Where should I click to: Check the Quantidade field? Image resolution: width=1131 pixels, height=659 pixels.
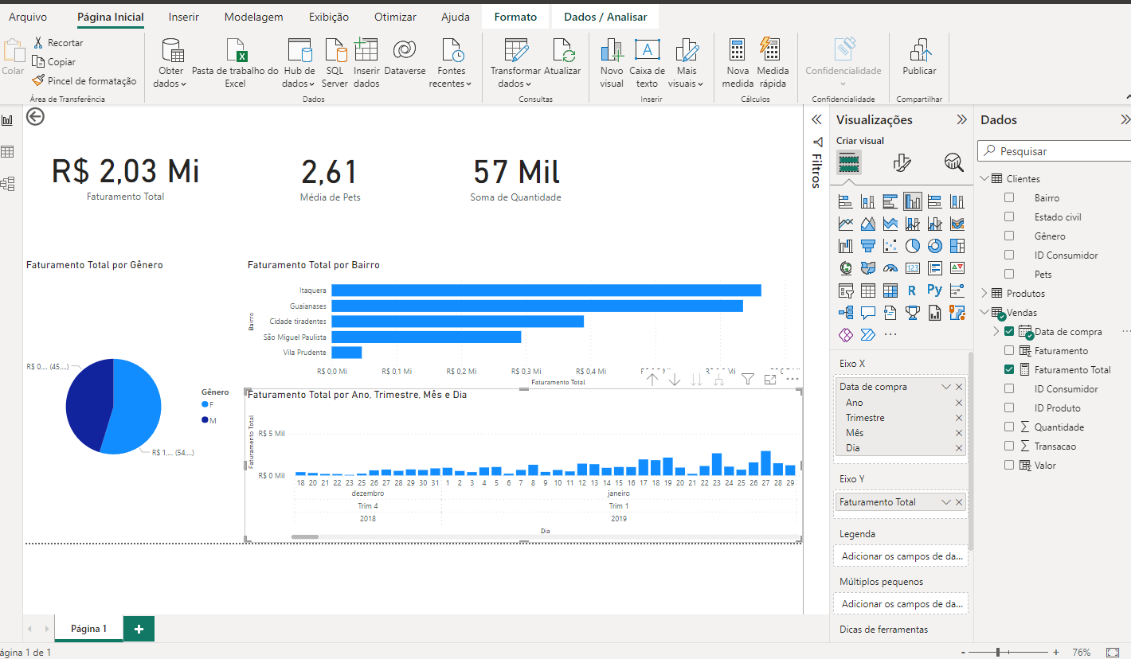1010,427
